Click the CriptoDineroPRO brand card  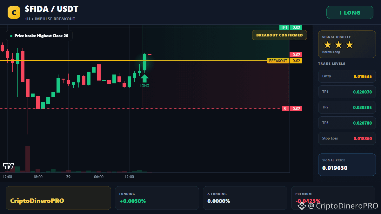coord(58,198)
